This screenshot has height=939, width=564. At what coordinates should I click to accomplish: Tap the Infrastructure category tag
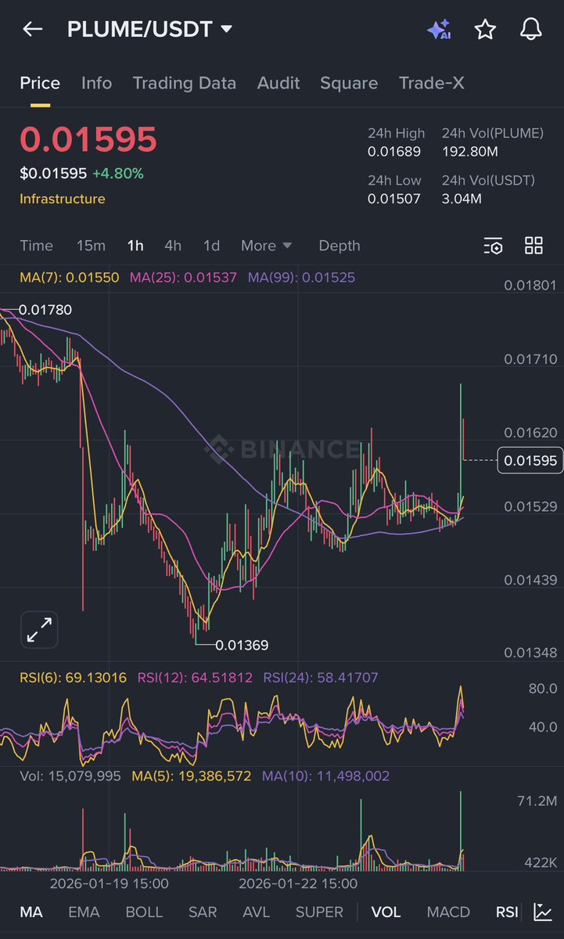63,199
